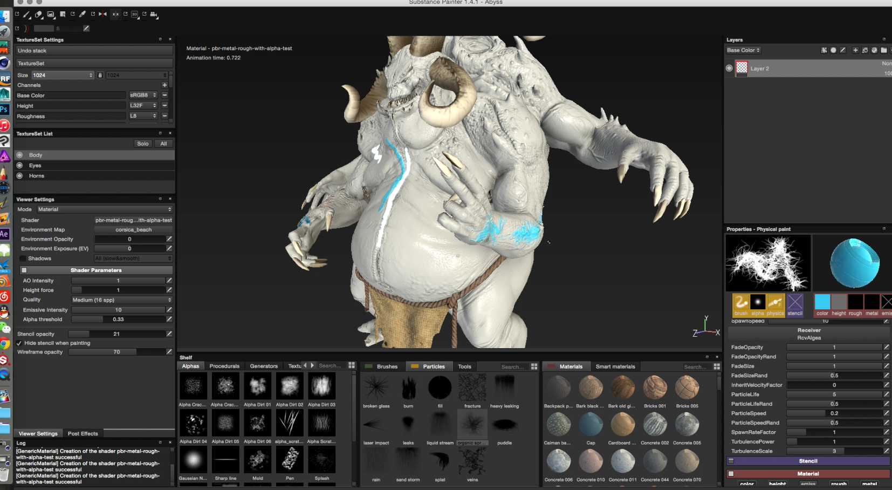Activate the color picker eyedropper tool
This screenshot has height=490, width=892.
[83, 15]
